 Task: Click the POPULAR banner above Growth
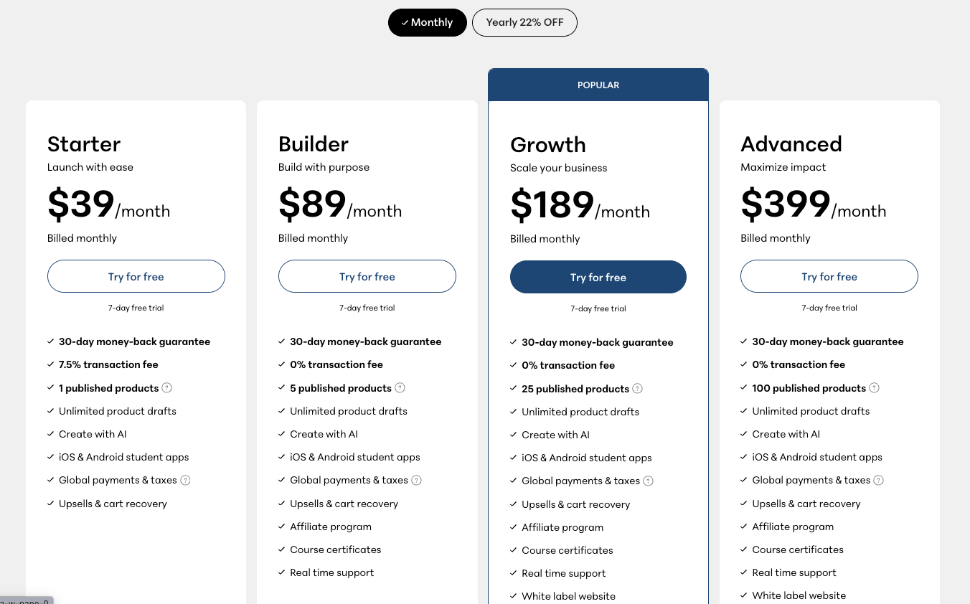[x=598, y=85]
